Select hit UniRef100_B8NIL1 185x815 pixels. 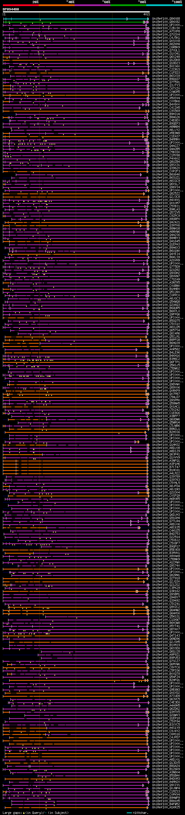pyautogui.click(x=166, y=429)
